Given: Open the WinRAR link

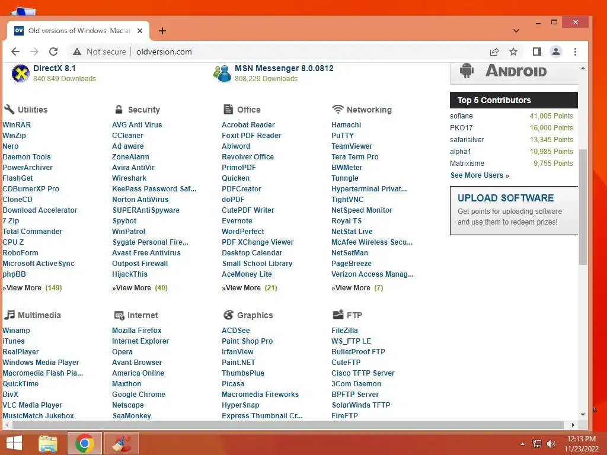Looking at the screenshot, I should 17,125.
